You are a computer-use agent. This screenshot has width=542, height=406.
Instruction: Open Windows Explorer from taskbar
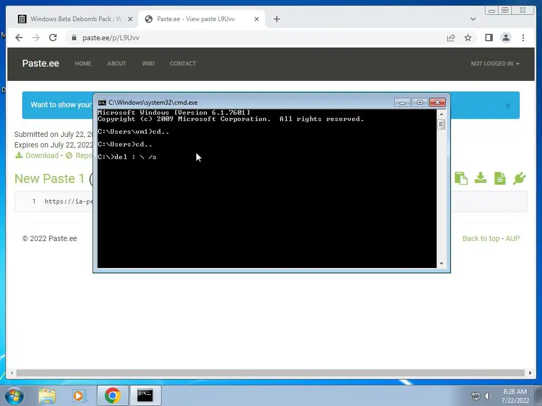coord(47,395)
